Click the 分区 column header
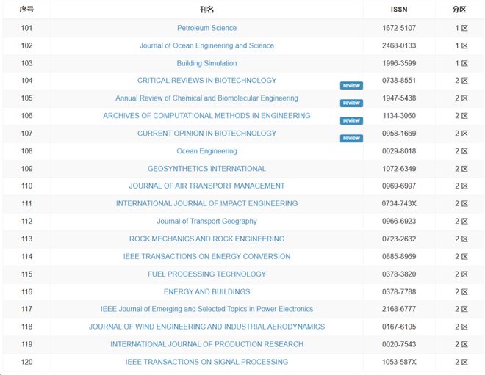 tap(459, 10)
